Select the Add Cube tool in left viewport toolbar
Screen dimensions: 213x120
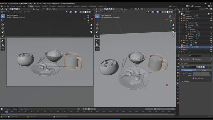click(3, 49)
